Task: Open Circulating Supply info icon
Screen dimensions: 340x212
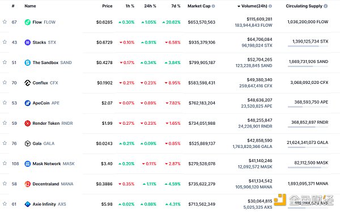Action: click(325, 6)
